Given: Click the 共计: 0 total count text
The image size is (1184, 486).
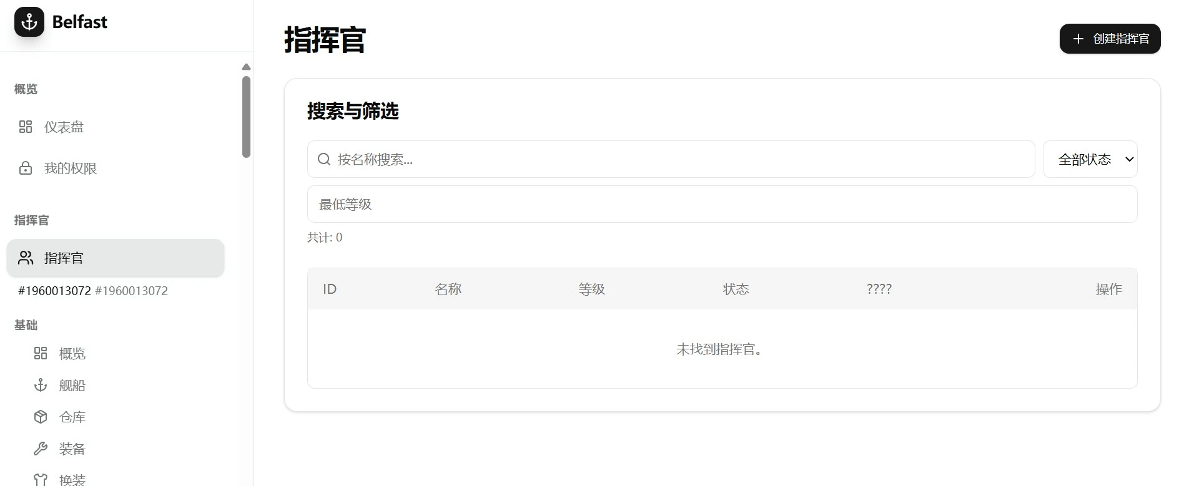Looking at the screenshot, I should coord(325,237).
